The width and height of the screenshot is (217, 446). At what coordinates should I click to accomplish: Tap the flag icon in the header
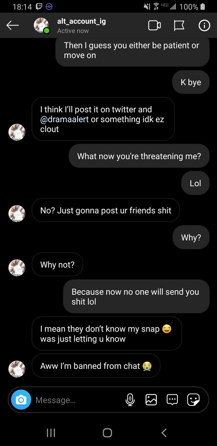pos(179,25)
